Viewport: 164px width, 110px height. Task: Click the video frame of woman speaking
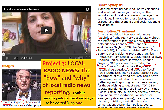(x=46, y=33)
